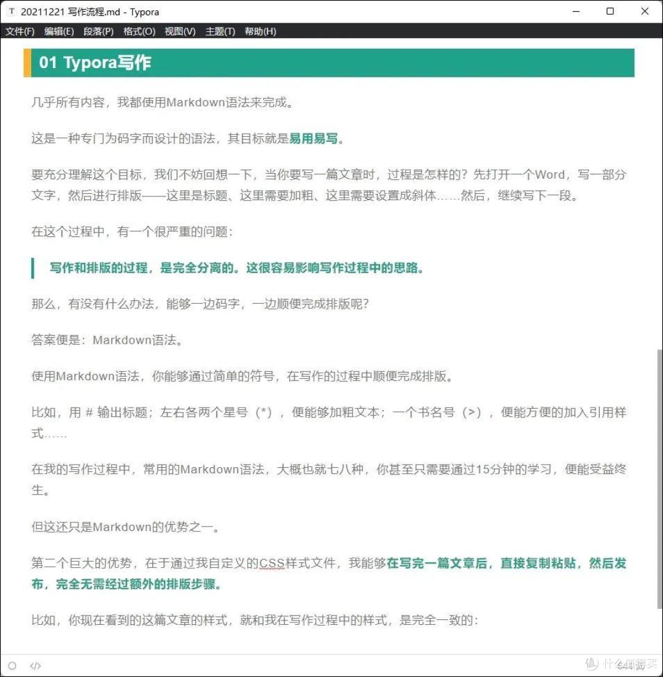Click the title text 20211221 写作流程.md - Typora

pyautogui.click(x=90, y=12)
